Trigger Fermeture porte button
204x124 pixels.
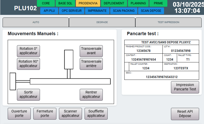(45, 113)
